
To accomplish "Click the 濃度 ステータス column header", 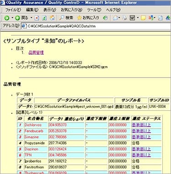I will 146,118.
